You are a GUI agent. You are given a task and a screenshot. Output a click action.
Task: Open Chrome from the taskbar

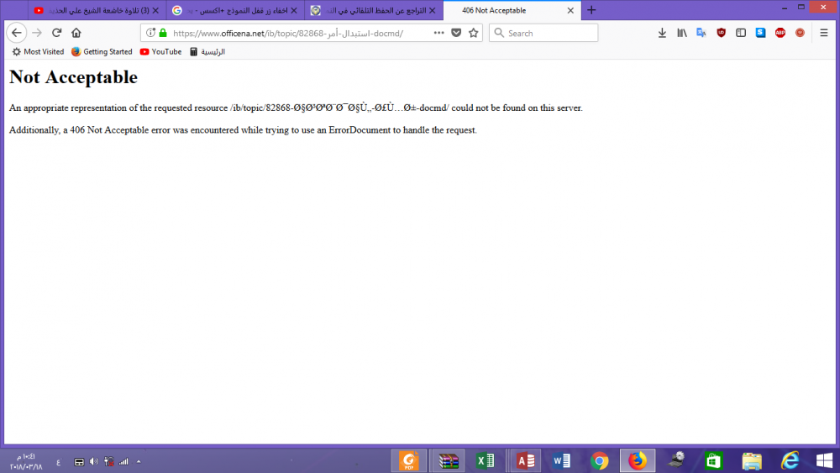pyautogui.click(x=600, y=460)
